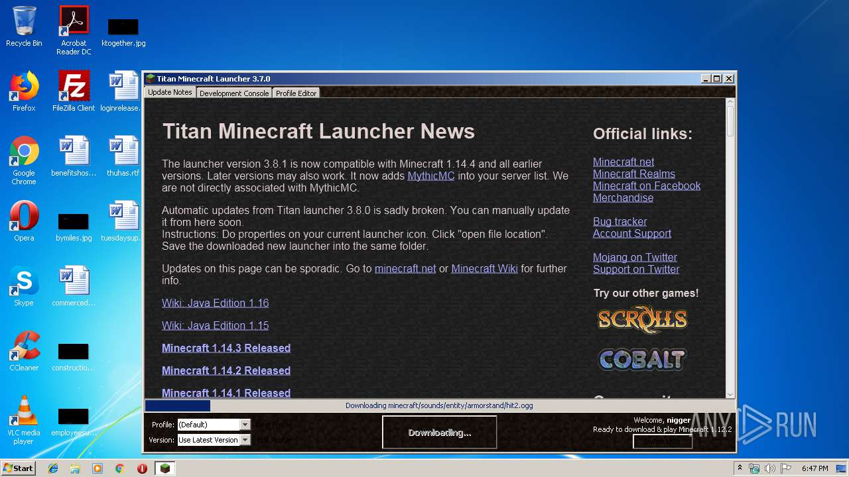The height and width of the screenshot is (477, 849).
Task: Open Windows Explorer folder icon in taskbar
Action: coord(75,468)
